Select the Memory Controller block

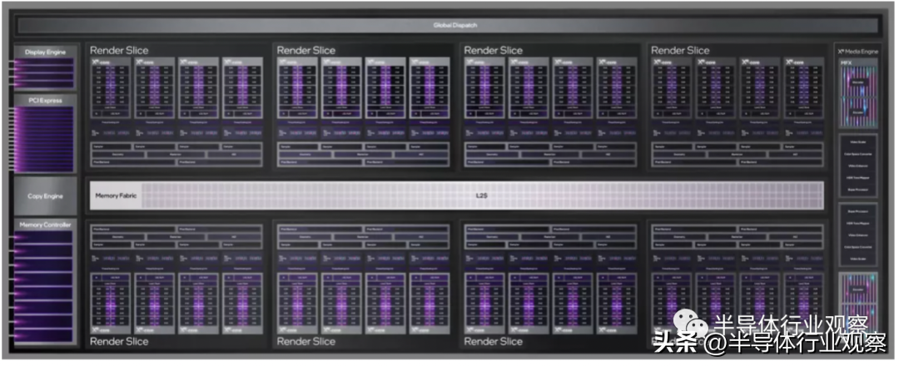(45, 282)
